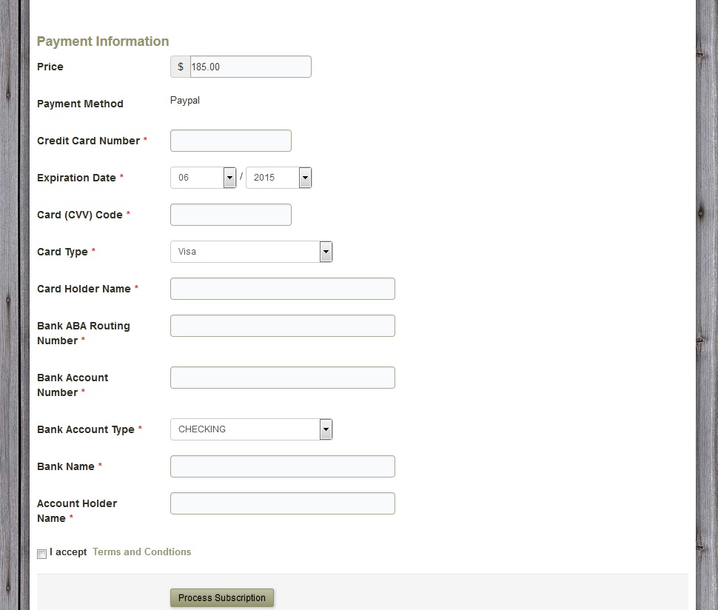Screen dimensions: 718x610
Task: Click the Card Type label
Action: (x=62, y=252)
